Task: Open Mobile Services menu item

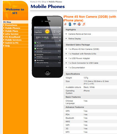Action: click(13, 40)
